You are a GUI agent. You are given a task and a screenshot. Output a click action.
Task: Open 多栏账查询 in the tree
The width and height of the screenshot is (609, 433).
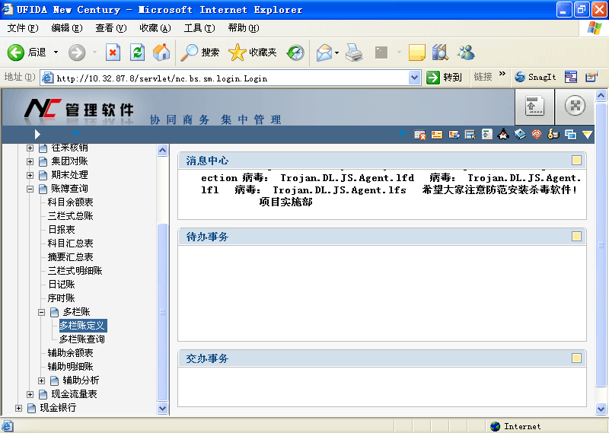(82, 339)
